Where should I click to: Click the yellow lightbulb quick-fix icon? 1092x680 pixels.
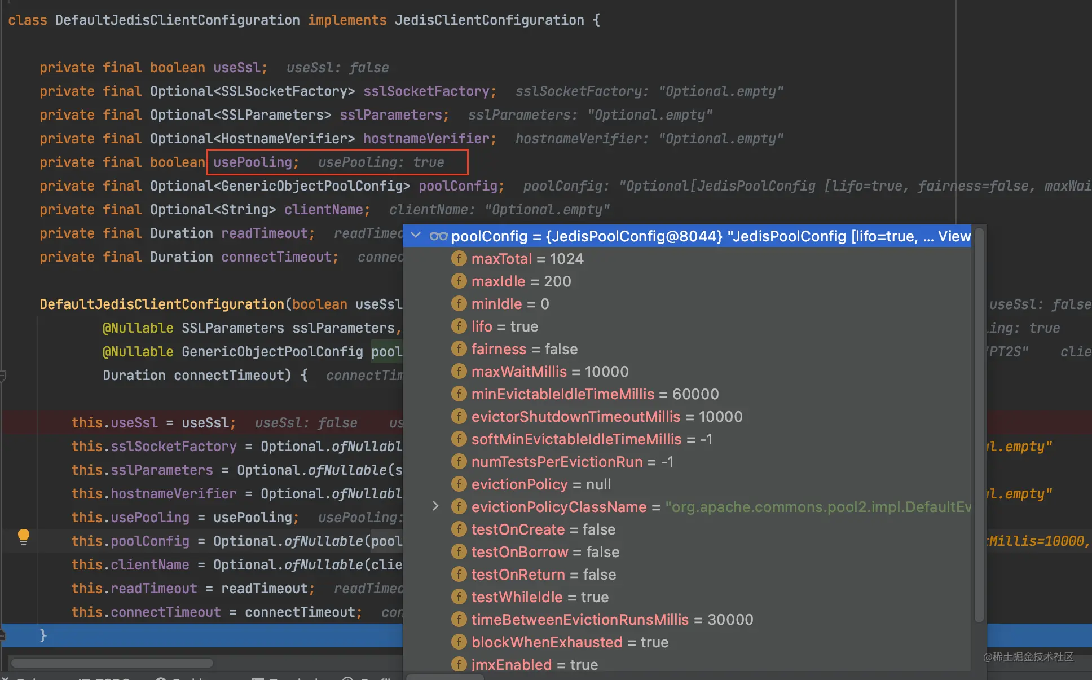pos(23,536)
